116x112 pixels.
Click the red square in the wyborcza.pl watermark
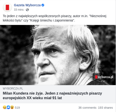tap(96, 77)
